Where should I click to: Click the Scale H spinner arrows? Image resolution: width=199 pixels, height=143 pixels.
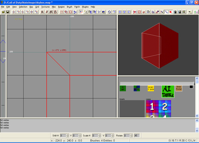coord(99,135)
